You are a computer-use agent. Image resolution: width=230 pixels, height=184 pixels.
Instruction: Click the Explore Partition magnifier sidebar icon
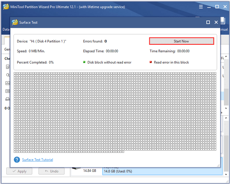click(8, 75)
